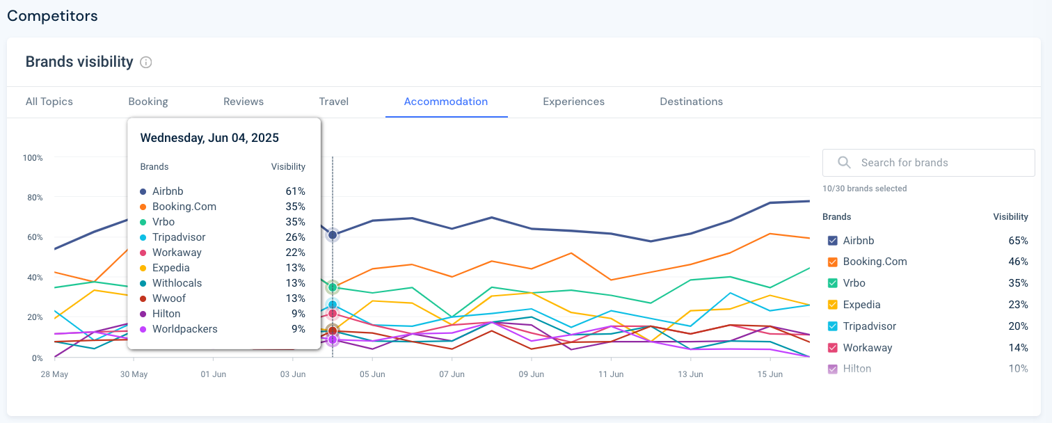
Task: Toggle the Tripadvisor checkbox in the brands list
Action: [x=833, y=326]
